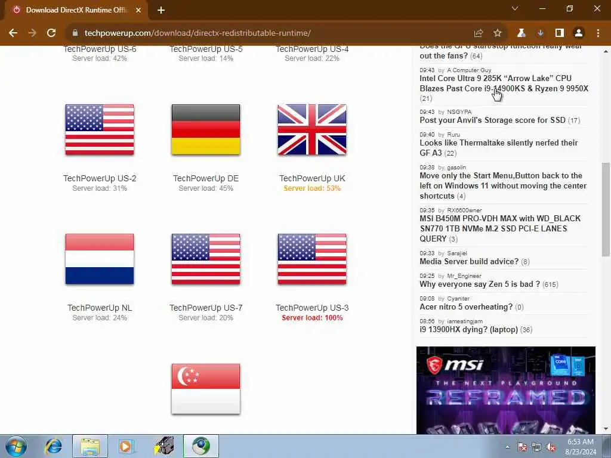Click 'Server load: 53%' text
611x458 pixels.
point(312,188)
